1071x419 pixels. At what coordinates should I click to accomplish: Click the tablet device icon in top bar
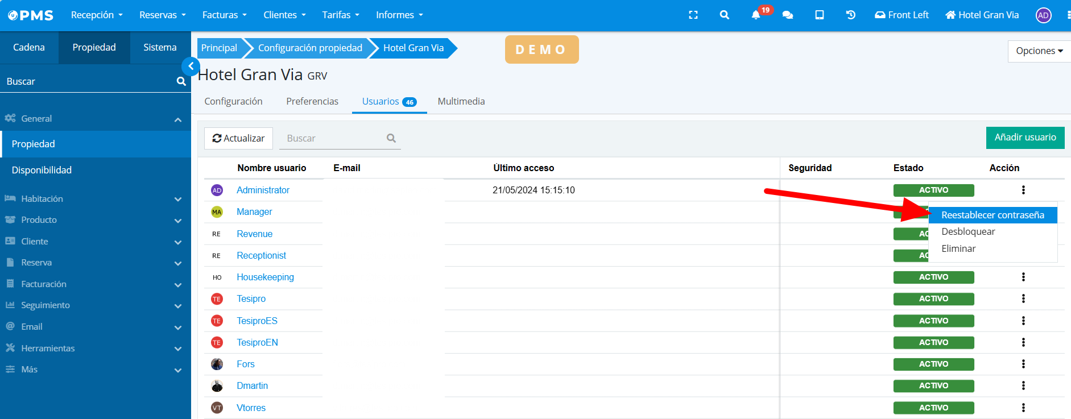coord(819,15)
